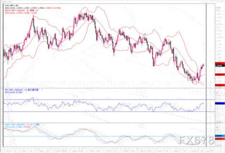This screenshot has height=153, width=225.
Task: Click the lower RSI oversold horizontal line
Action: [109, 112]
